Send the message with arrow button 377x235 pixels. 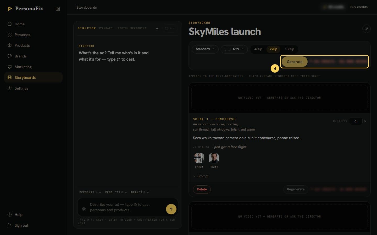tap(171, 209)
